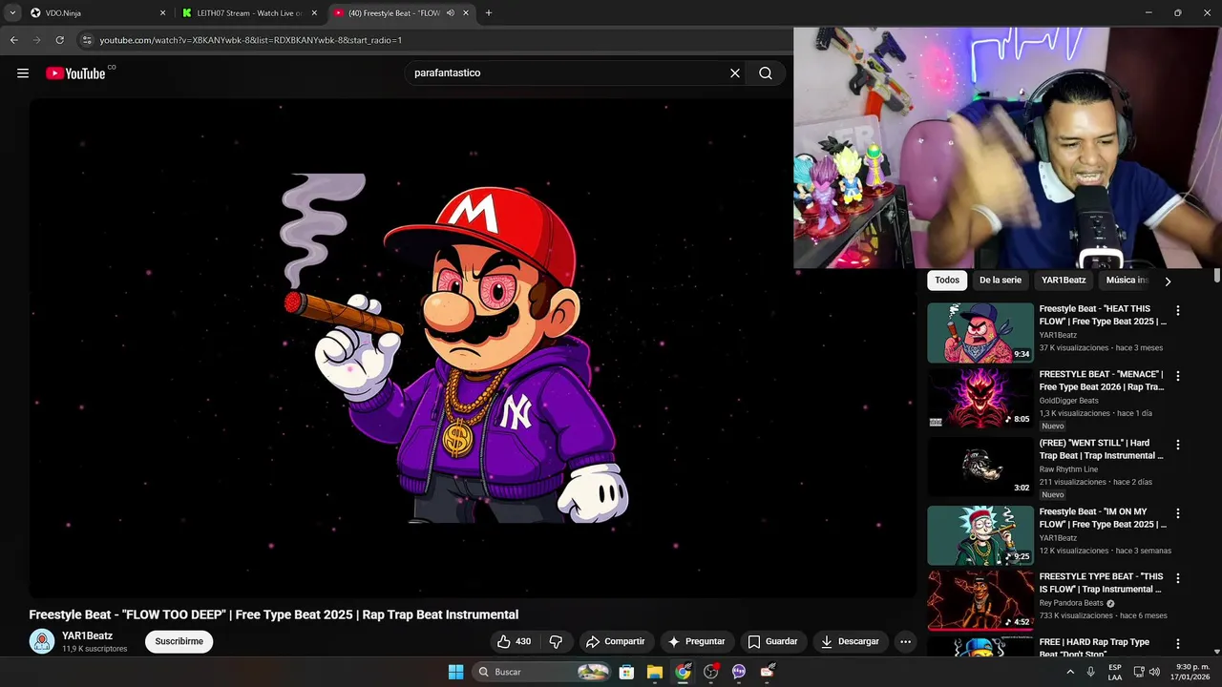The image size is (1222, 687).
Task: Open options menu for MENACE video
Action: [x=1177, y=376]
